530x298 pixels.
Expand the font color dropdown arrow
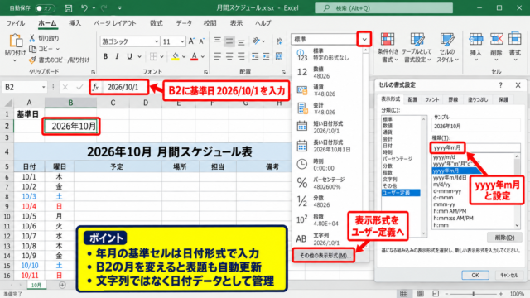click(x=203, y=56)
